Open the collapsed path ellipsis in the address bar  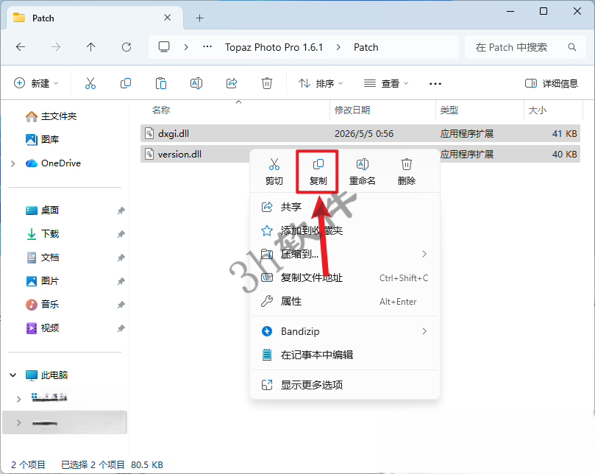click(207, 47)
